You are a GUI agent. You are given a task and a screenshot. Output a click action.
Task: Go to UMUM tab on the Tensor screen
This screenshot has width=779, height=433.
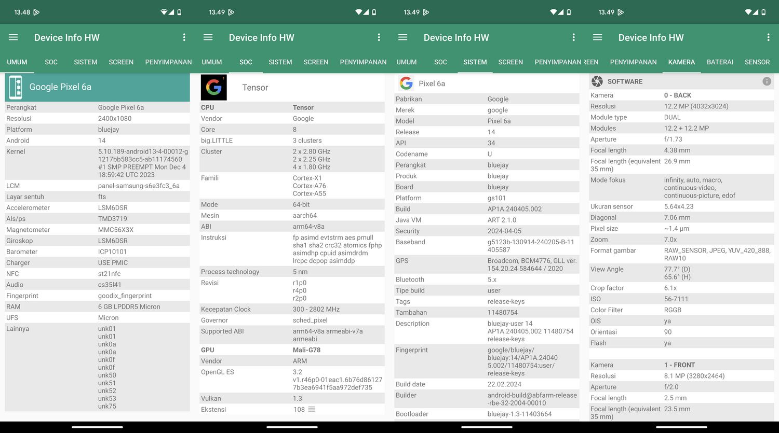coord(212,62)
